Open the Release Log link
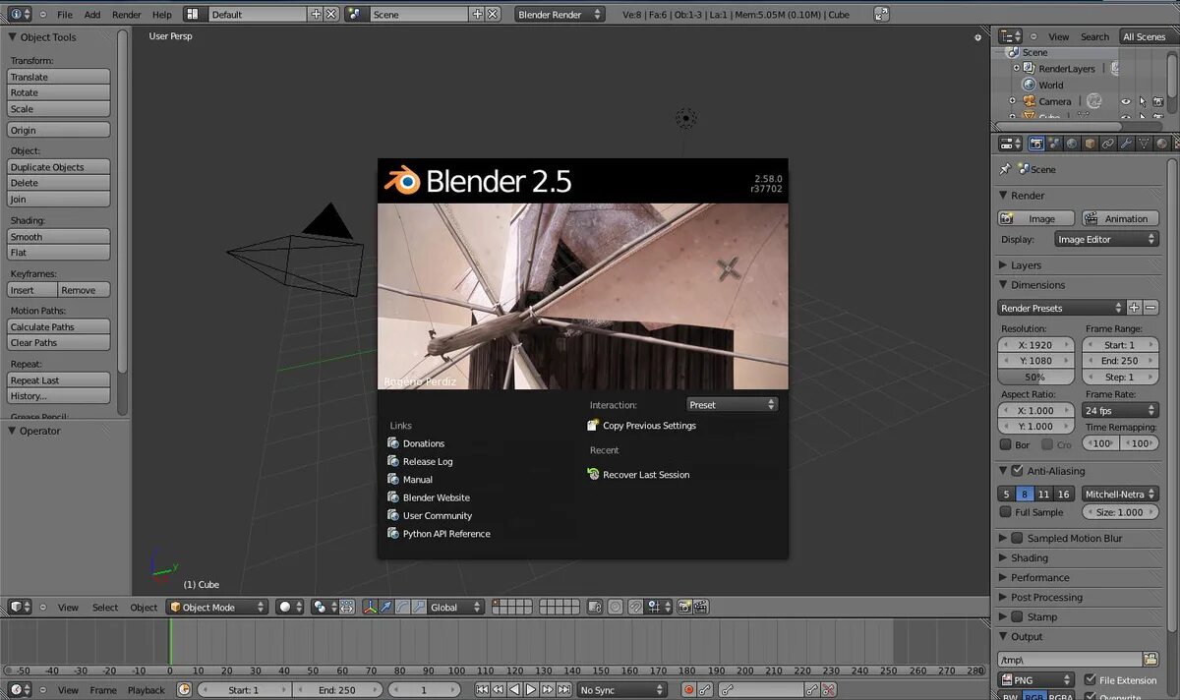 click(428, 461)
